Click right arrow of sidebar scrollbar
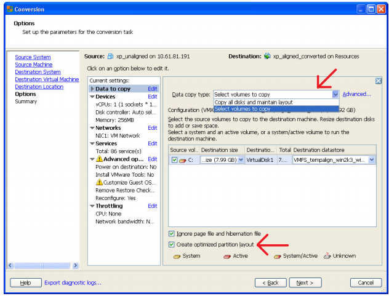389x296 pixels. click(76, 265)
